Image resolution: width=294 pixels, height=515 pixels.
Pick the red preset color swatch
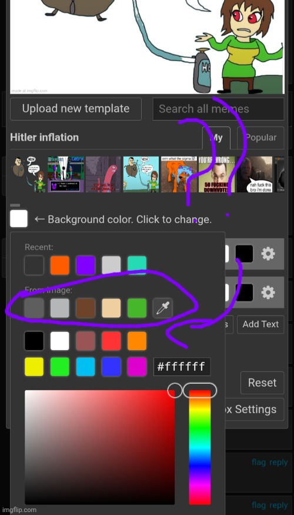pos(111,341)
